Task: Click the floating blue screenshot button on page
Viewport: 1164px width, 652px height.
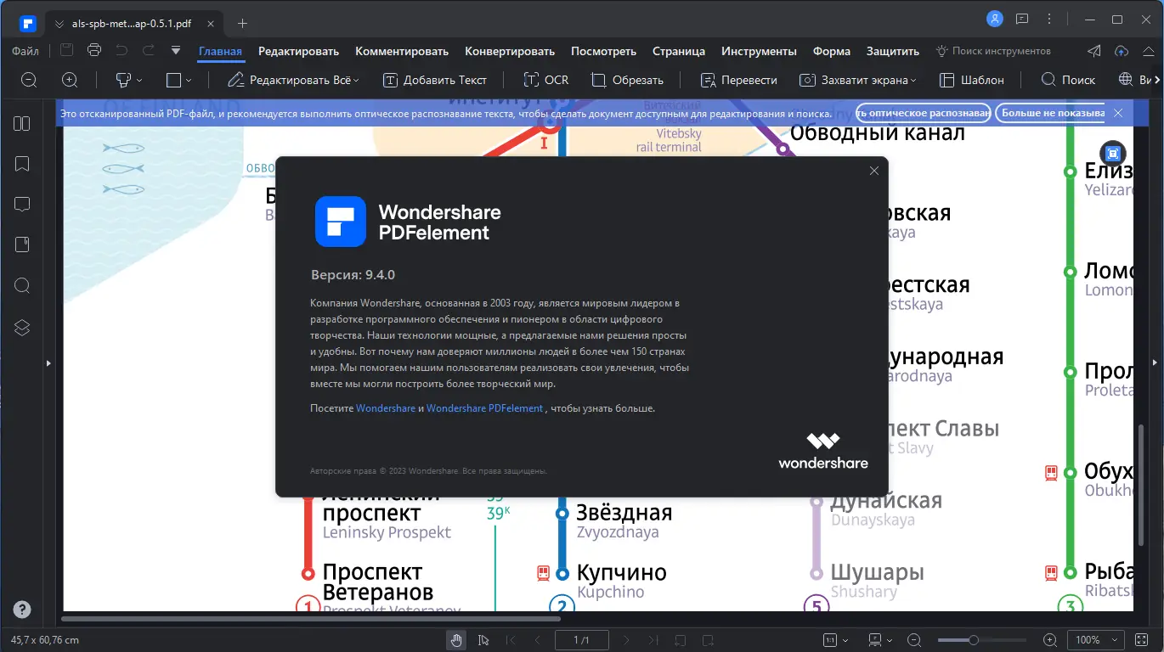Action: [x=1113, y=154]
